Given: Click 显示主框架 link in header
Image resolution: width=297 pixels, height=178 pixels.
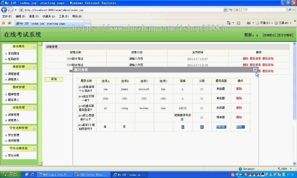Looking at the screenshot, I should pos(285,35).
